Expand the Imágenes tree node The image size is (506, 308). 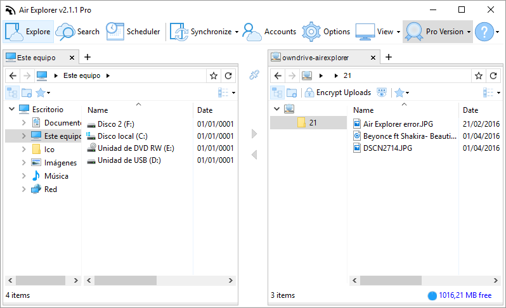(23, 162)
